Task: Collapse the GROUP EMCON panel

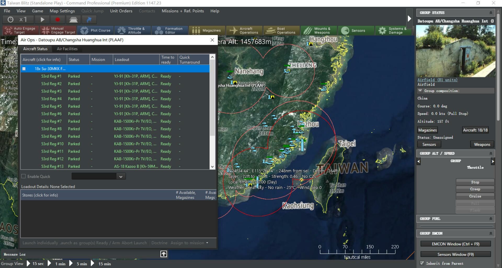Action: point(491,233)
